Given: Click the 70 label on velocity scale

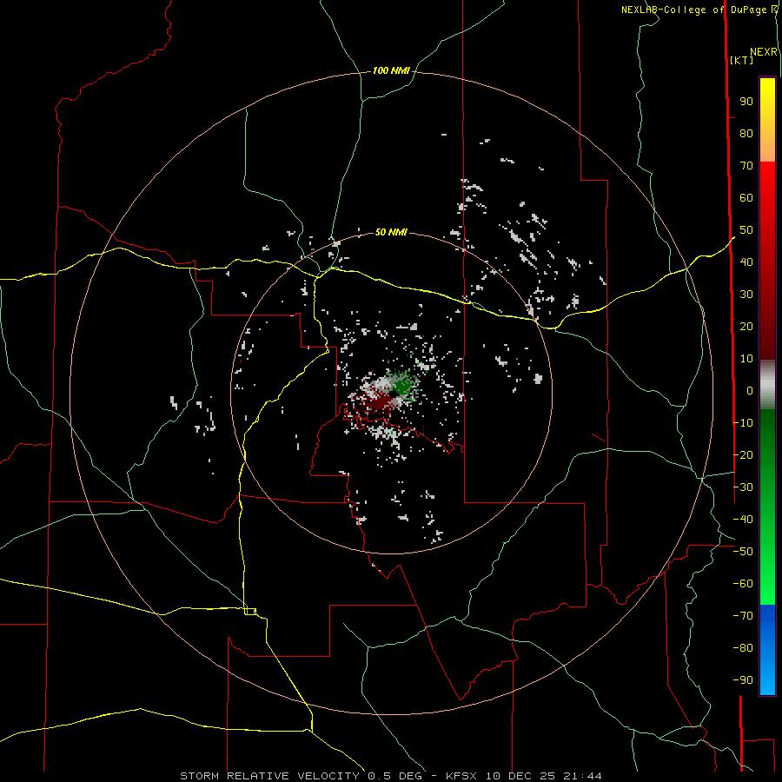Looking at the screenshot, I should pos(746,166).
